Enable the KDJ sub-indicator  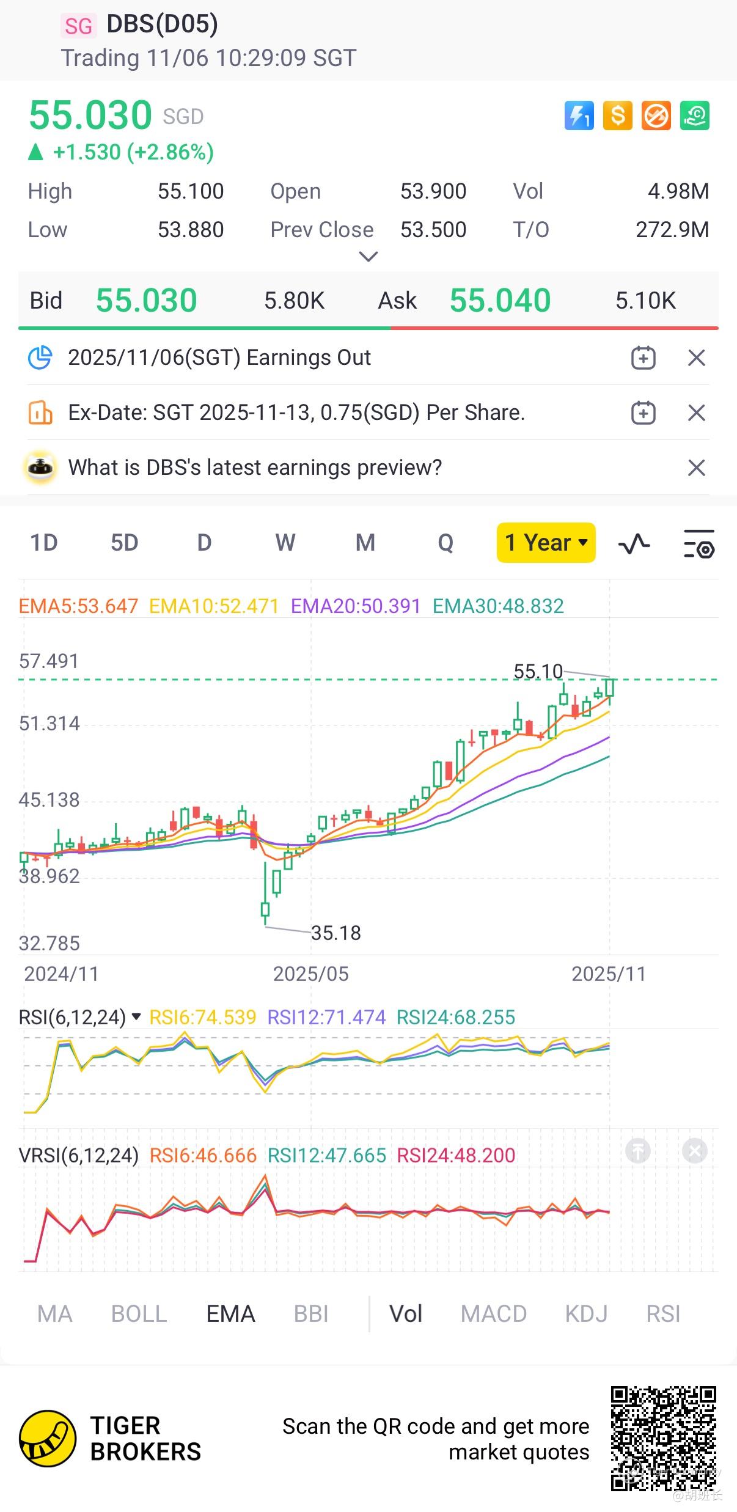(x=587, y=1314)
